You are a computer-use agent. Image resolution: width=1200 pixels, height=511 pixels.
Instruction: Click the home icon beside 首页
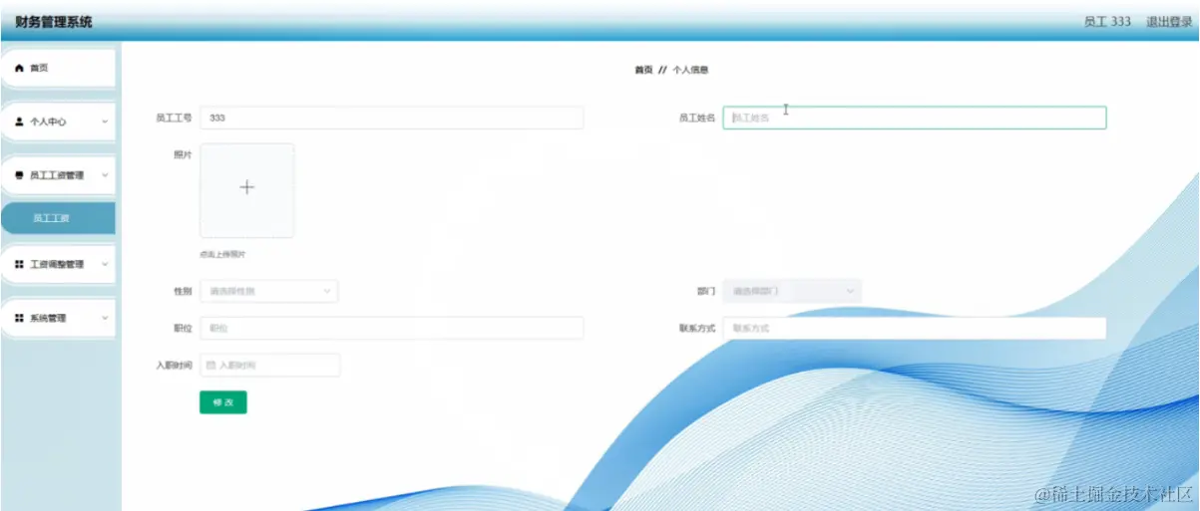pyautogui.click(x=18, y=69)
